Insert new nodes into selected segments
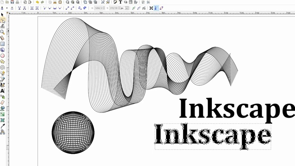Image resolution: width=295 pixels, height=166 pixels. (x=2, y=8)
